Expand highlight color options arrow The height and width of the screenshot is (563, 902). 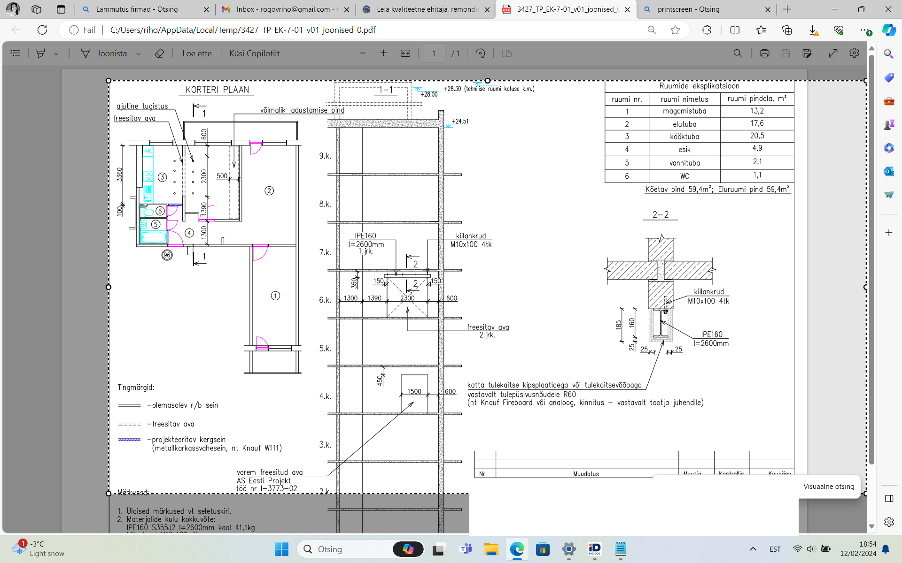pyautogui.click(x=56, y=54)
